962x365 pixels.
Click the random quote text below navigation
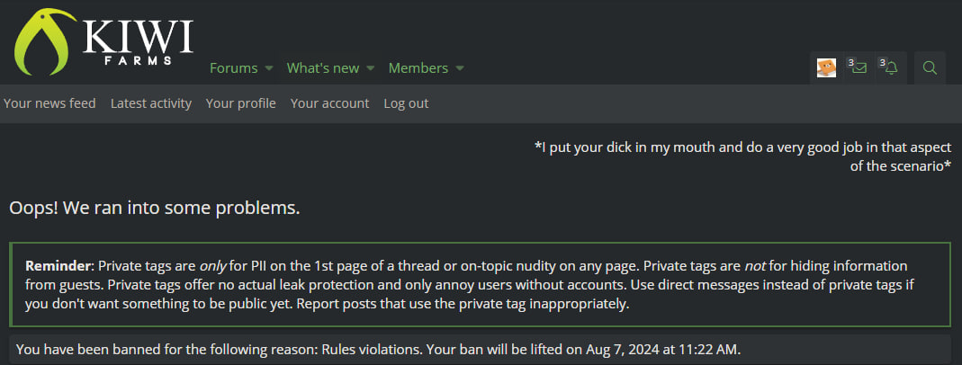click(x=742, y=156)
